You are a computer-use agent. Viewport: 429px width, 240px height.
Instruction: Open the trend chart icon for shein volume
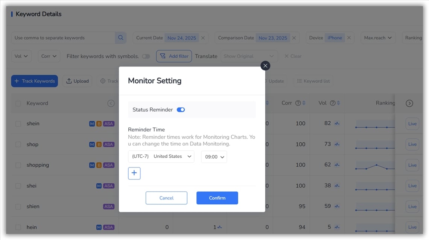337,124
